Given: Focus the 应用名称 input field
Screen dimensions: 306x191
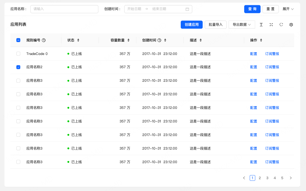Looking at the screenshot, I should tap(64, 9).
